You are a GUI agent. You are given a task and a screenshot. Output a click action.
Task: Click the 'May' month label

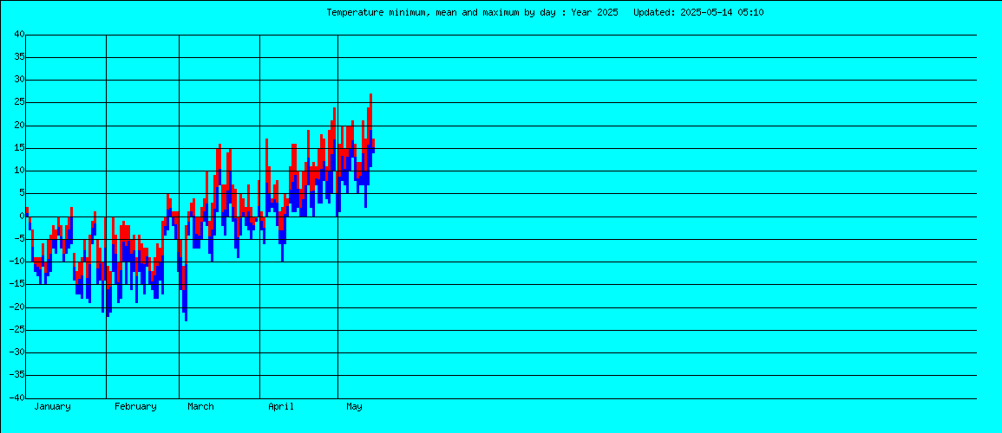click(x=354, y=406)
